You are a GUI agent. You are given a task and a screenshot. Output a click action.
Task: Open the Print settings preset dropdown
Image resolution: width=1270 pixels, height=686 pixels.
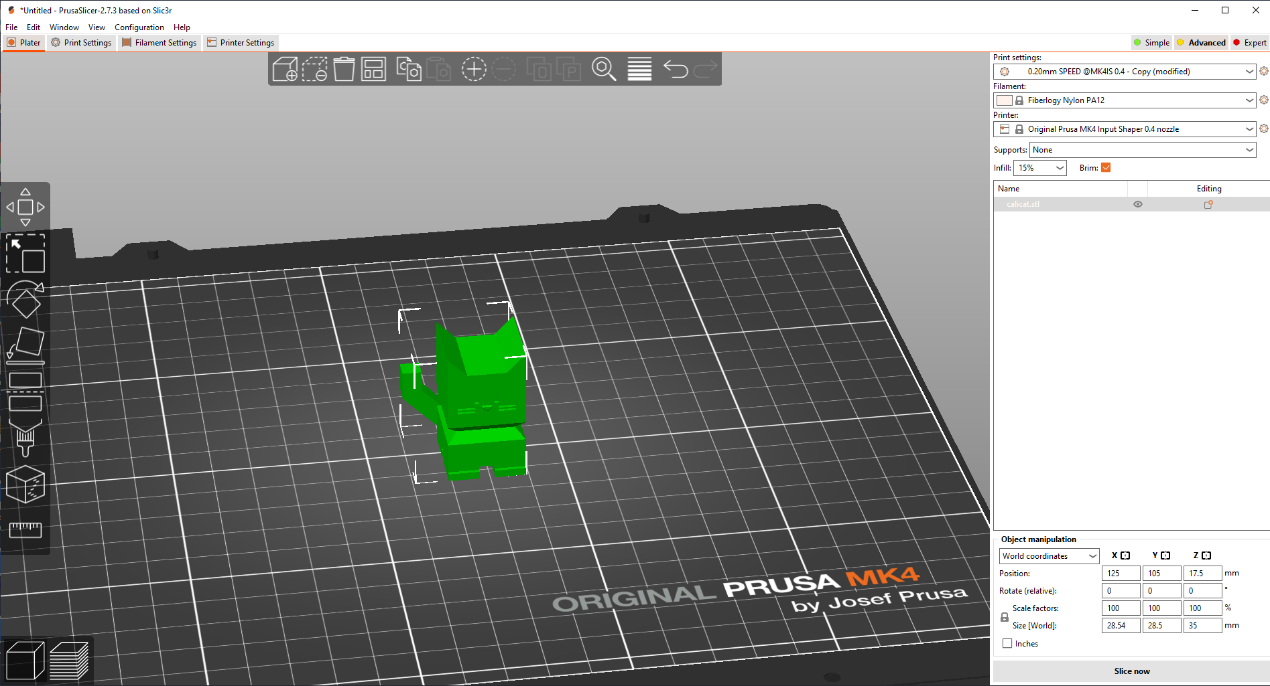tap(1124, 72)
